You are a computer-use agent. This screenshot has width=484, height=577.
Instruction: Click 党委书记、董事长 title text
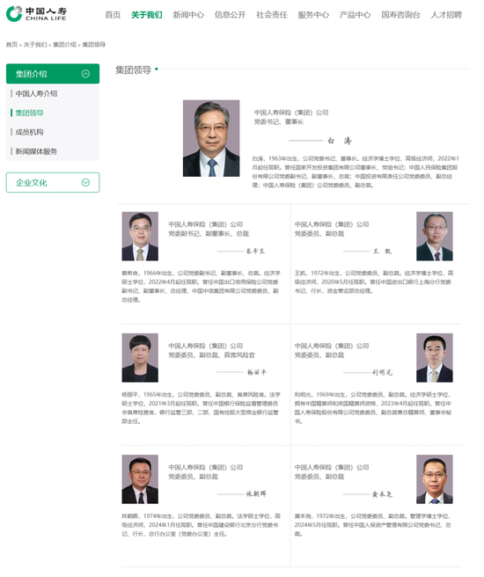(279, 121)
